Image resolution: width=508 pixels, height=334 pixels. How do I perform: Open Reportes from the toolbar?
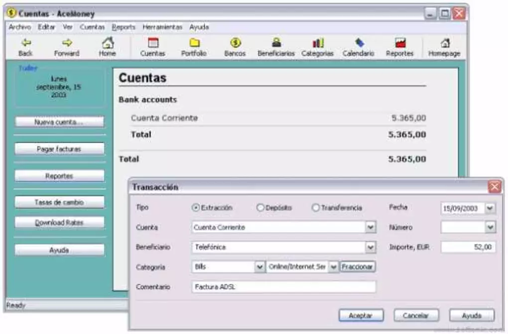pyautogui.click(x=399, y=46)
